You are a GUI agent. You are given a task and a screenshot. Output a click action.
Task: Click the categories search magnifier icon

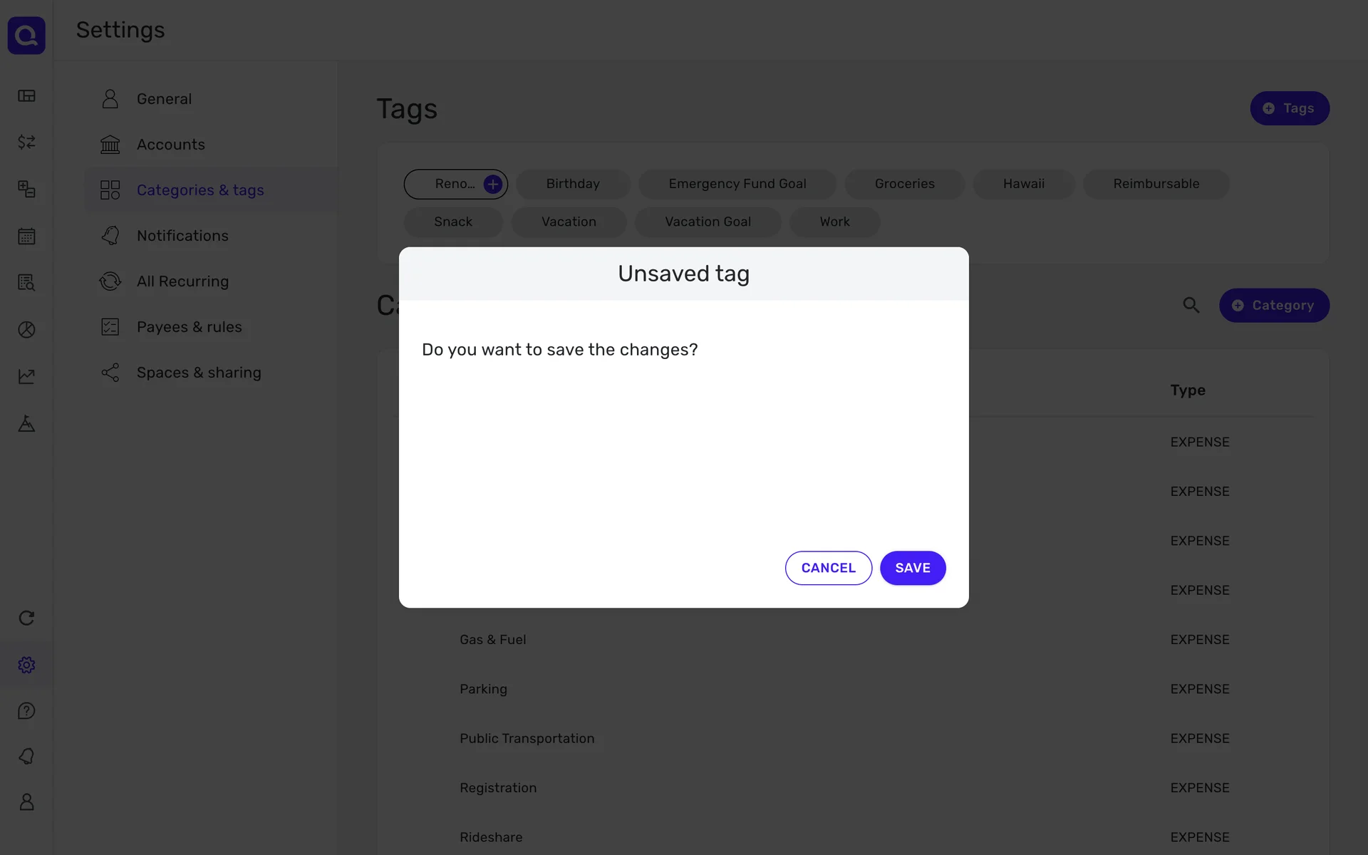(x=1191, y=306)
